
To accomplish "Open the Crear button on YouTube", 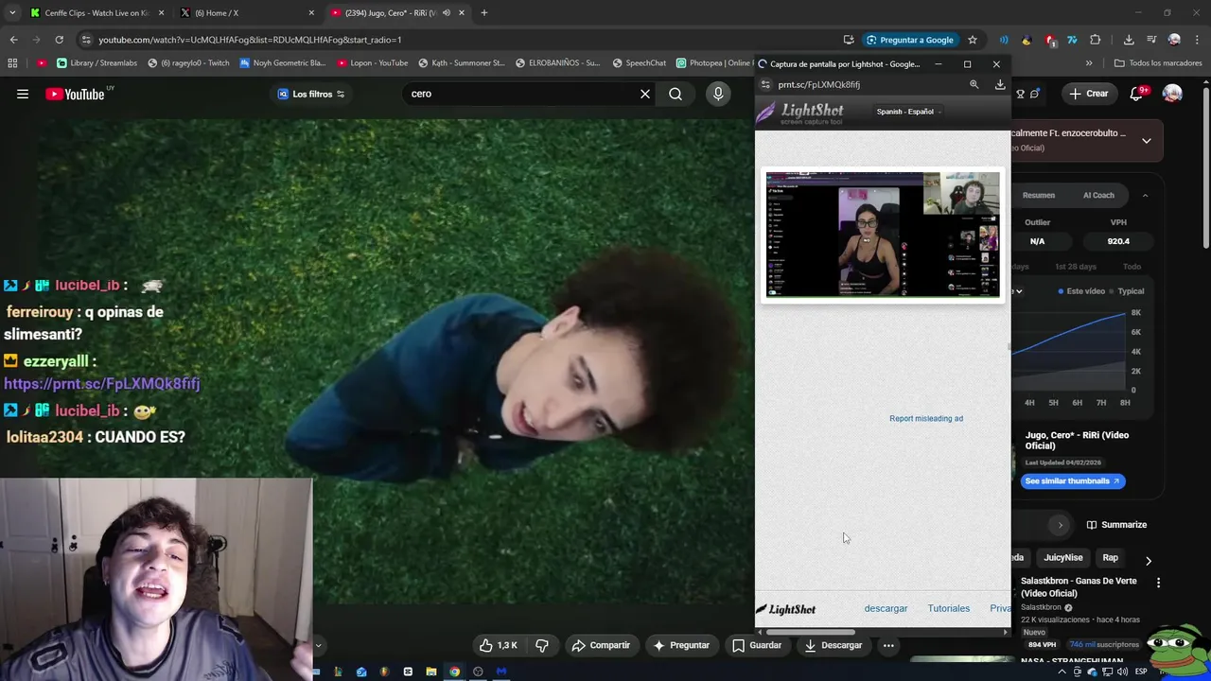I will [1089, 94].
